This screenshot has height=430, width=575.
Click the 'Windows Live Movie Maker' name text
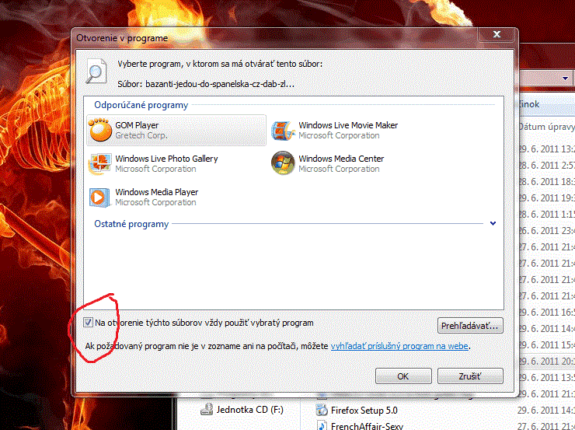tap(348, 125)
